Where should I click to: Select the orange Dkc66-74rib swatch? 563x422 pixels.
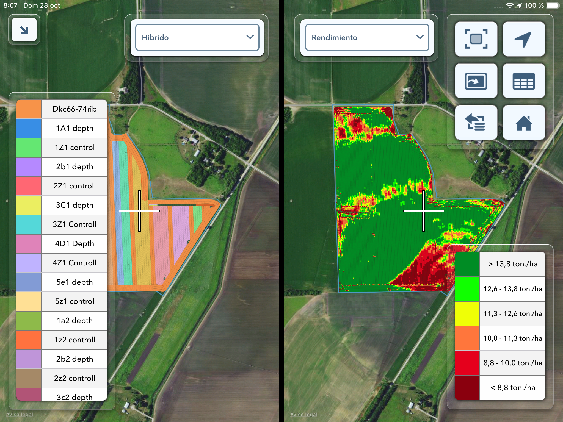[29, 109]
